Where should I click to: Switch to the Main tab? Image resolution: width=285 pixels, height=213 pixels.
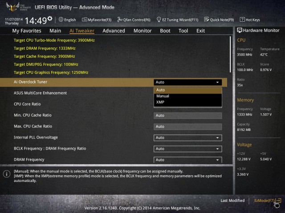tap(55, 31)
